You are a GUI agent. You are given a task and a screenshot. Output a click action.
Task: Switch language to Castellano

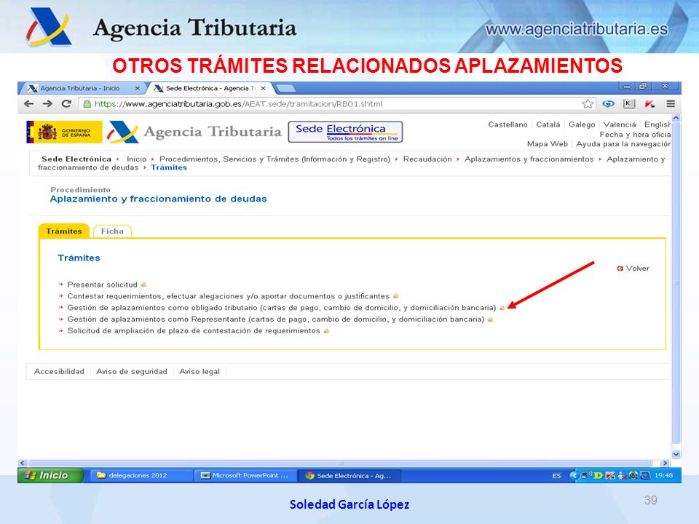(508, 124)
